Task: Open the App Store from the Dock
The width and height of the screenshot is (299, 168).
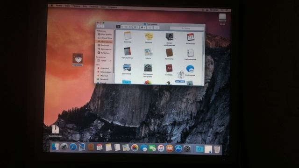Action: point(178,149)
